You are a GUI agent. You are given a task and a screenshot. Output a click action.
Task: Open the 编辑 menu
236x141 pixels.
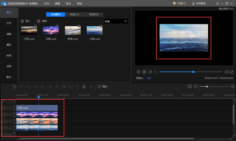[57, 4]
